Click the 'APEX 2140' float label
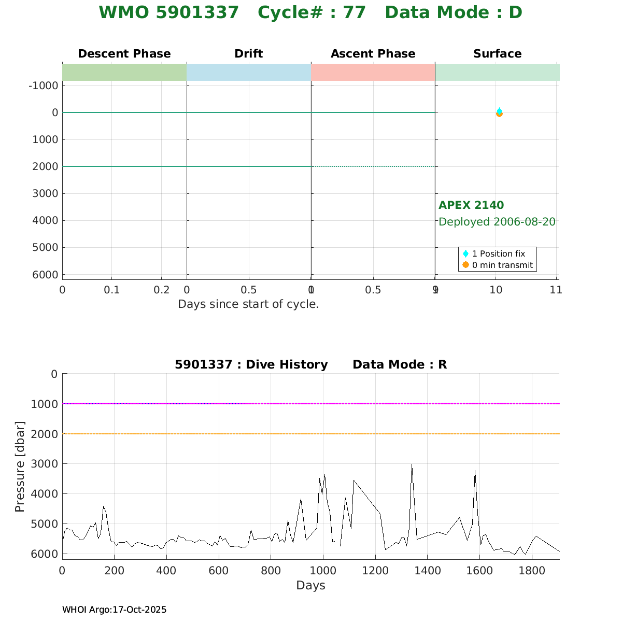 point(471,205)
